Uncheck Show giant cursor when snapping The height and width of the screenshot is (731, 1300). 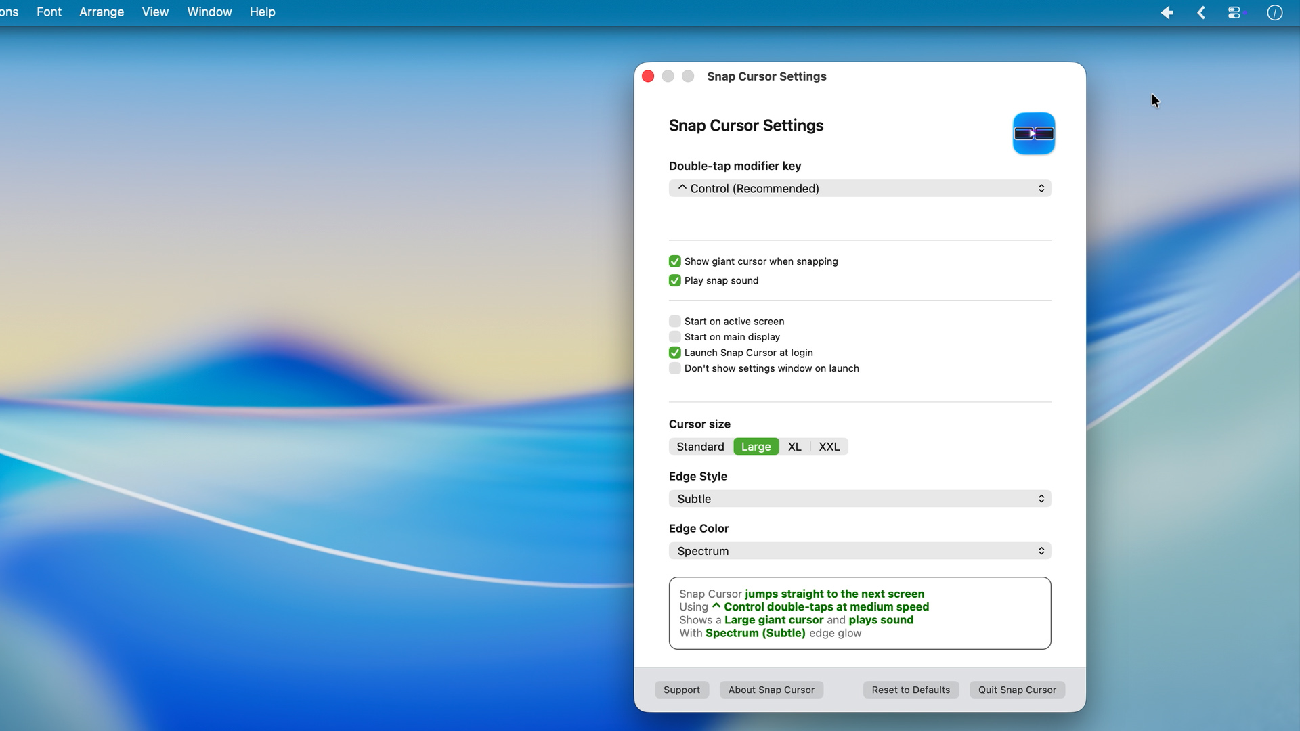[674, 261]
